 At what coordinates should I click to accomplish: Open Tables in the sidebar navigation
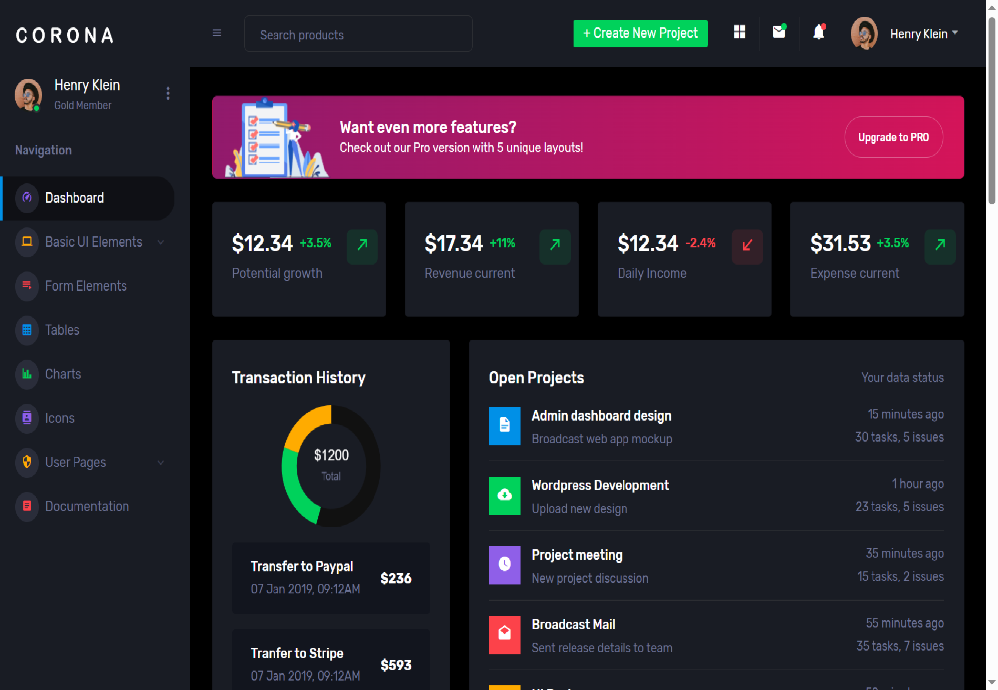click(62, 330)
